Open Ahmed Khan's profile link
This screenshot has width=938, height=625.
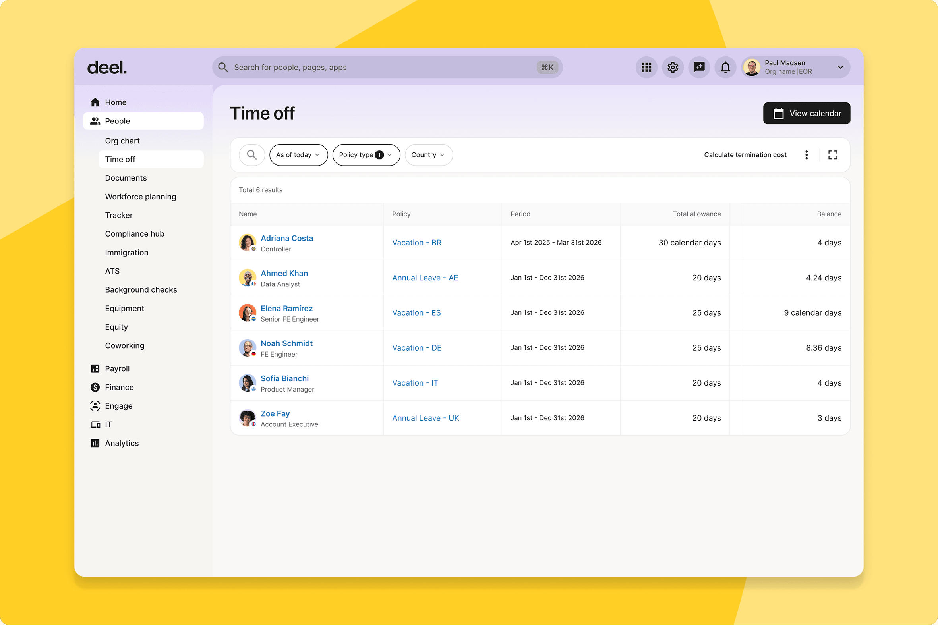coord(284,274)
